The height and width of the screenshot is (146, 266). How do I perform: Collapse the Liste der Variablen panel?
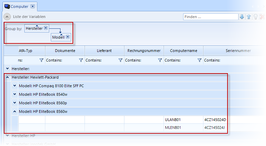click(7, 17)
